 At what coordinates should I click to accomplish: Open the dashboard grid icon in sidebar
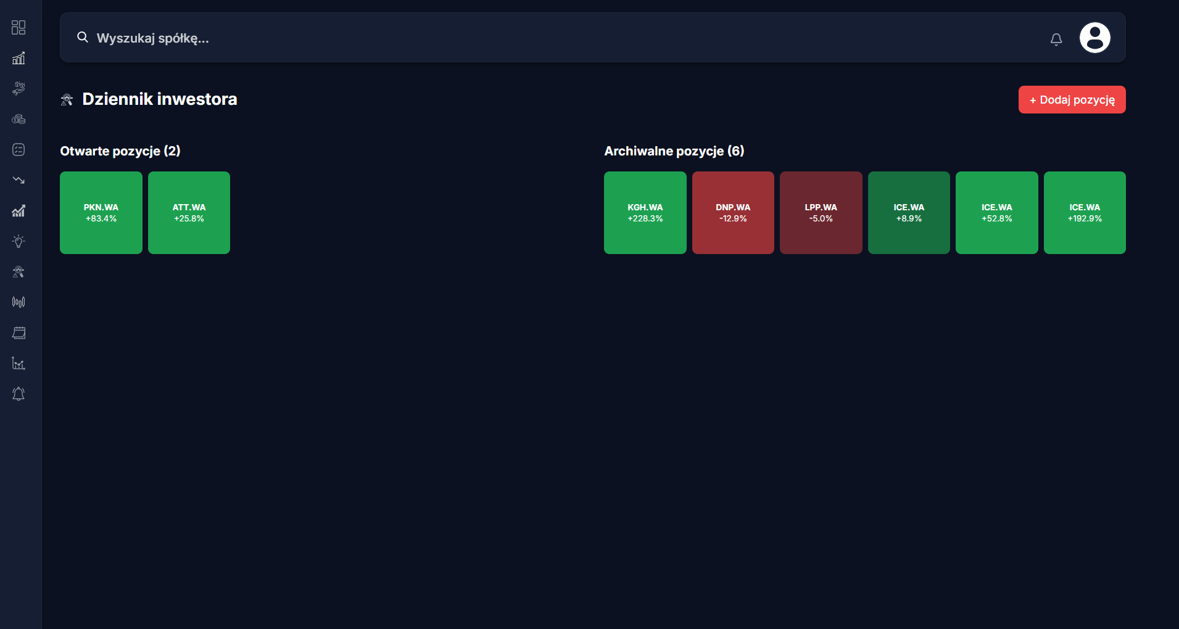pyautogui.click(x=19, y=27)
